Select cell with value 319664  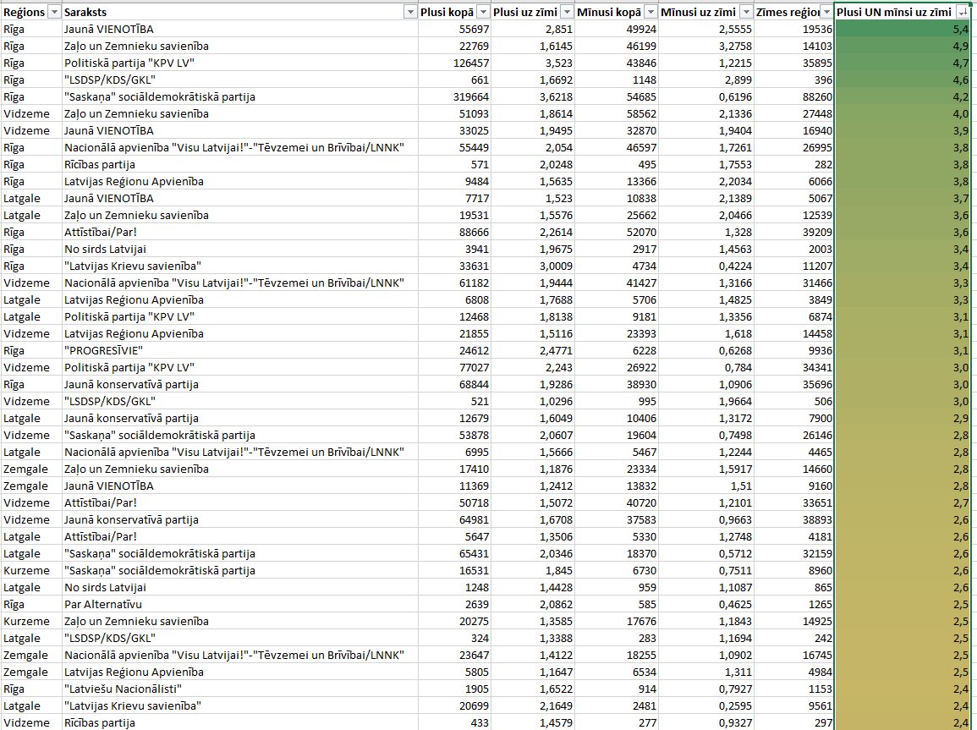click(455, 96)
